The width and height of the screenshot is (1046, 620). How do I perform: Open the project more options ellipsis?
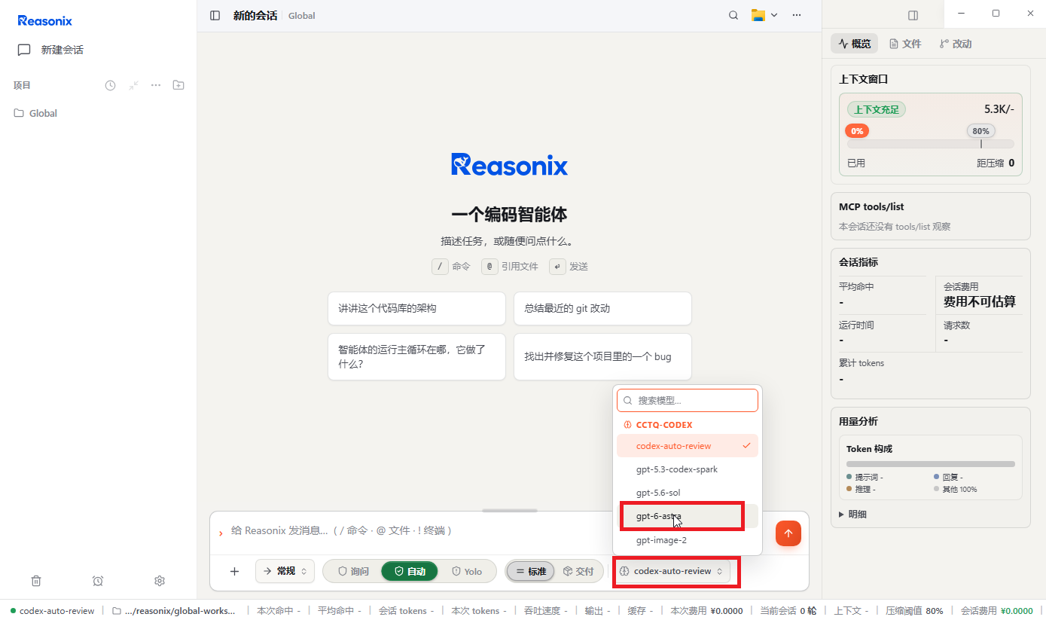[x=156, y=85]
